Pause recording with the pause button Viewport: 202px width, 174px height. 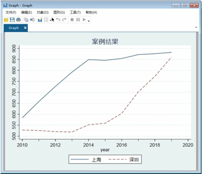click(78, 20)
